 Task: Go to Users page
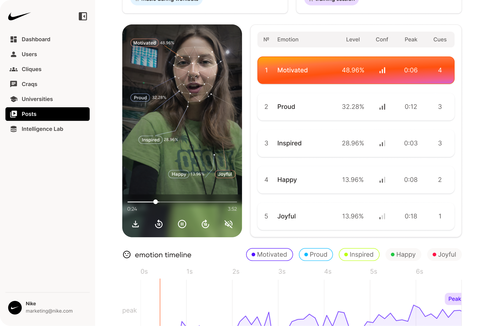tap(47, 54)
